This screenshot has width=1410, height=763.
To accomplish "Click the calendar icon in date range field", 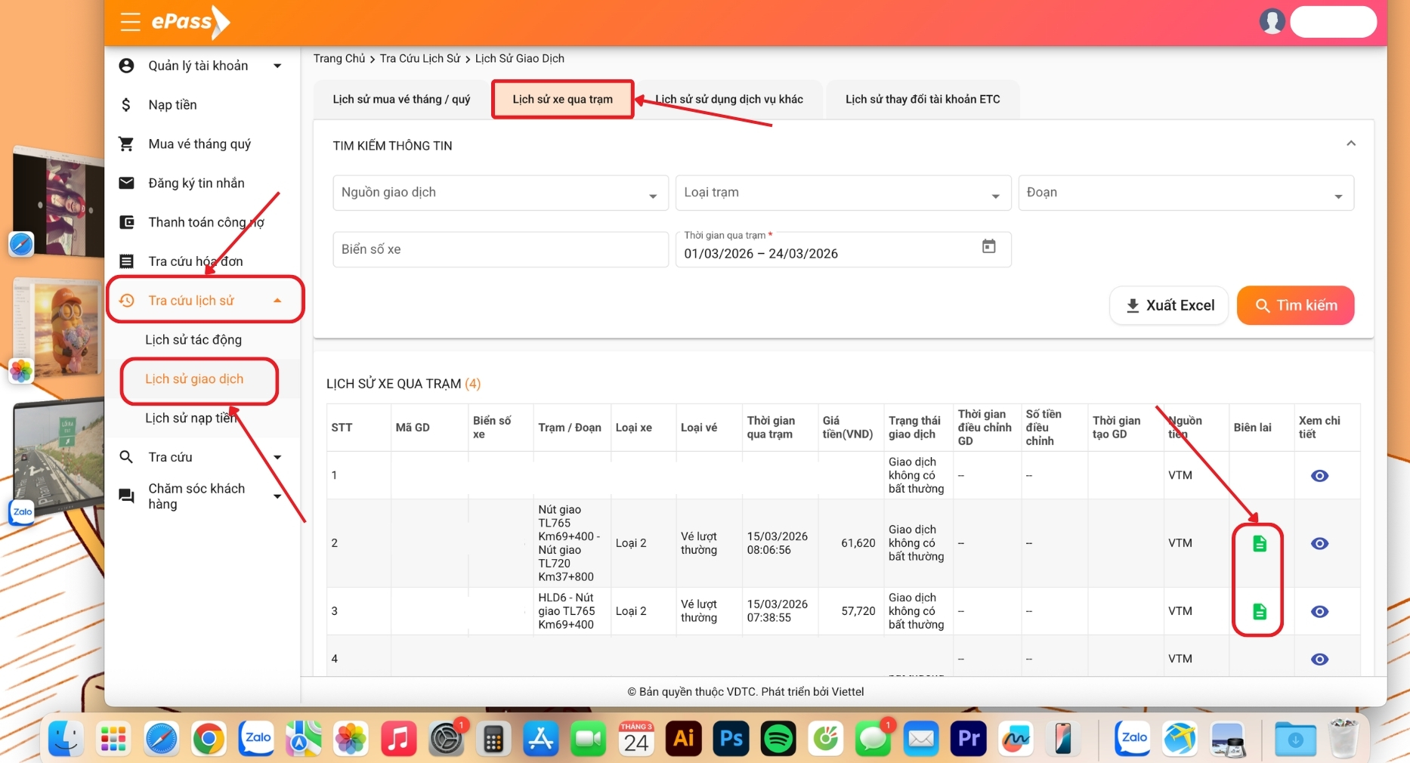I will [988, 246].
